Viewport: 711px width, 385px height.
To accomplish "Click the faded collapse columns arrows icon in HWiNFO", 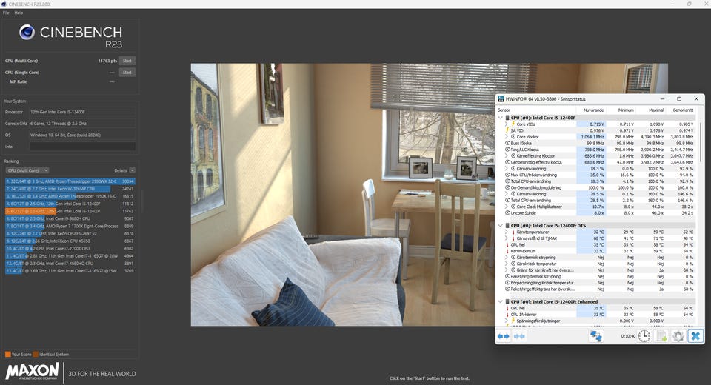I will point(519,336).
